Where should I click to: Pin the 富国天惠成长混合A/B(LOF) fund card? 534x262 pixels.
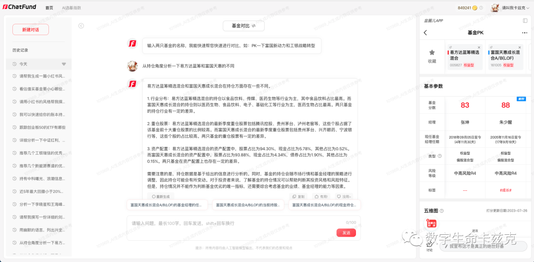pos(491,47)
